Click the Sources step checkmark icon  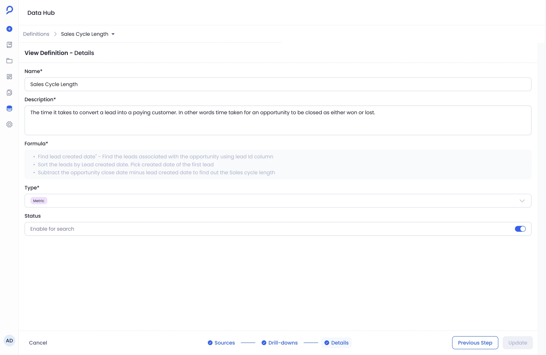tap(210, 343)
